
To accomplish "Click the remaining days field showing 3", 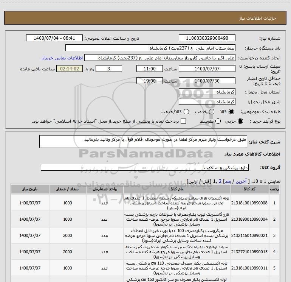I will 108,69.
